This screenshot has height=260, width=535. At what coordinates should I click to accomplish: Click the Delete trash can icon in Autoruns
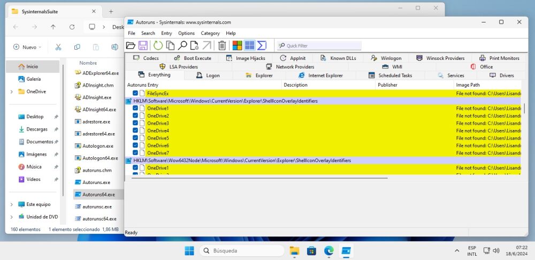pyautogui.click(x=222, y=45)
